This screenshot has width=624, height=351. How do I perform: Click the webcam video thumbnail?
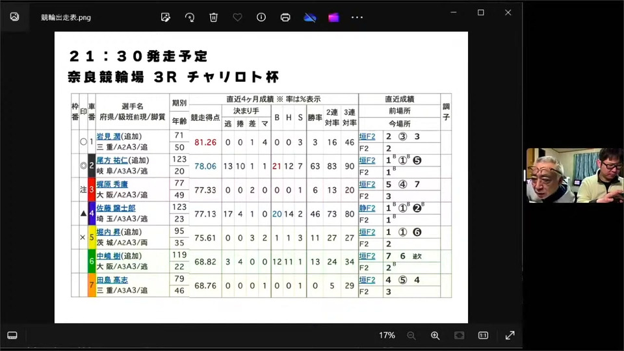click(575, 175)
